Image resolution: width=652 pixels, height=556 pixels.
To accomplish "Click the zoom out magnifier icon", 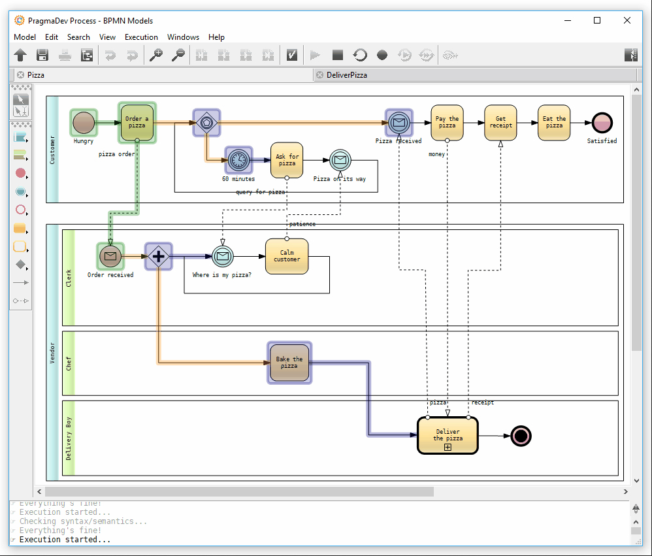I will click(178, 56).
